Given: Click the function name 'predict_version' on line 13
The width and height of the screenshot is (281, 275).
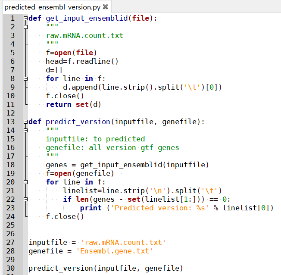Looking at the screenshot, I should click(78, 122).
